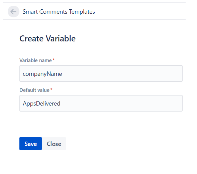Click the Variable name label
Screen dimensions: 197x174
point(35,60)
